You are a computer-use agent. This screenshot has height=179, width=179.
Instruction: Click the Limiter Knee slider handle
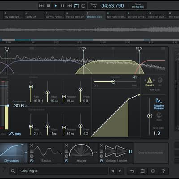pos(81,89)
